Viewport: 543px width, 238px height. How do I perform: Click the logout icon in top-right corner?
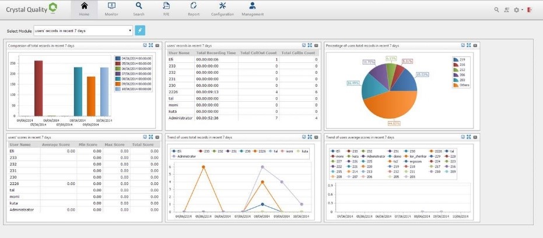click(529, 10)
